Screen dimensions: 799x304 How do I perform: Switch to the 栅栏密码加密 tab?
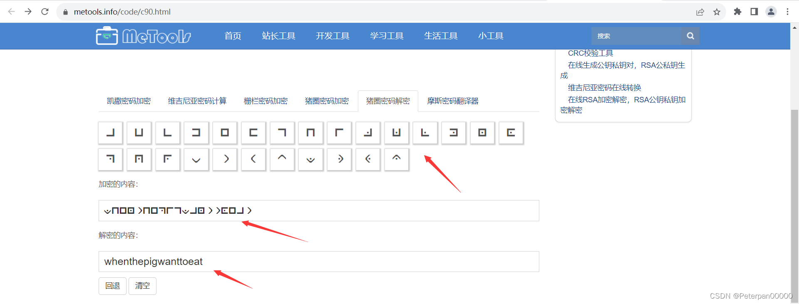[266, 101]
